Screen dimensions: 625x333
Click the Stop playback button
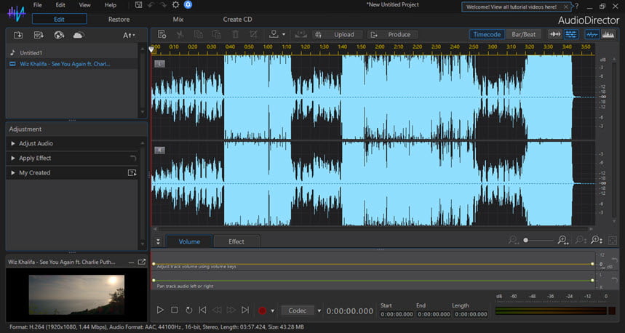tap(174, 310)
